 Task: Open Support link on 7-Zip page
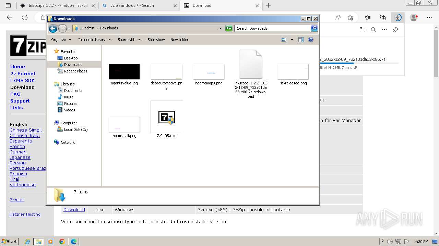(x=20, y=101)
